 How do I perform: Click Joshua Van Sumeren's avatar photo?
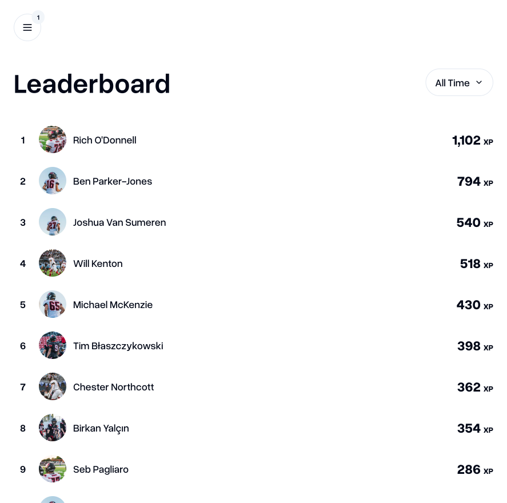tap(53, 222)
